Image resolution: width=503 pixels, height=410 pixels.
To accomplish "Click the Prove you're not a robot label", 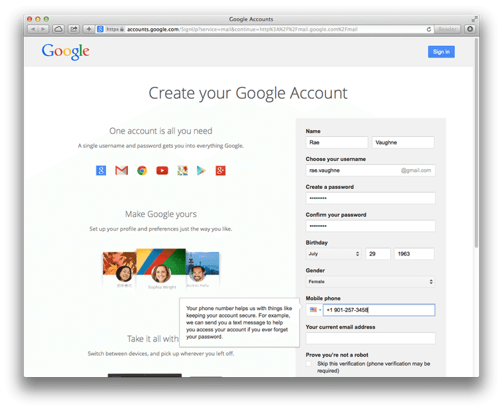I will click(337, 355).
